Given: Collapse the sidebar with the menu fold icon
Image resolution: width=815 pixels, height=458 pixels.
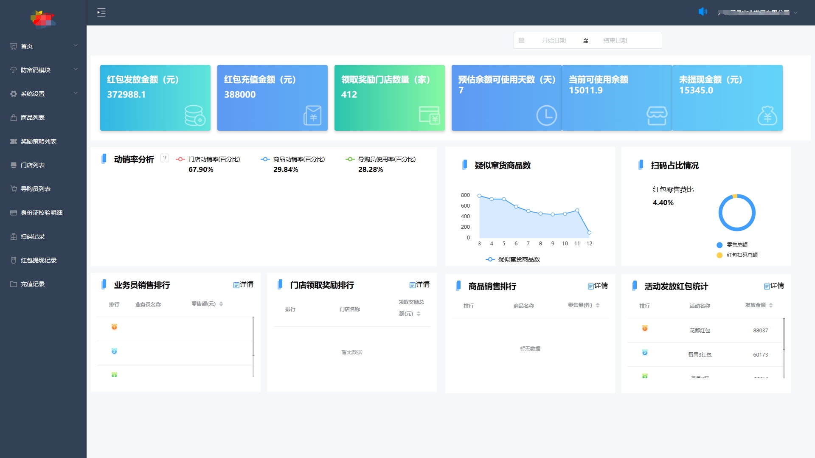Looking at the screenshot, I should pyautogui.click(x=101, y=12).
